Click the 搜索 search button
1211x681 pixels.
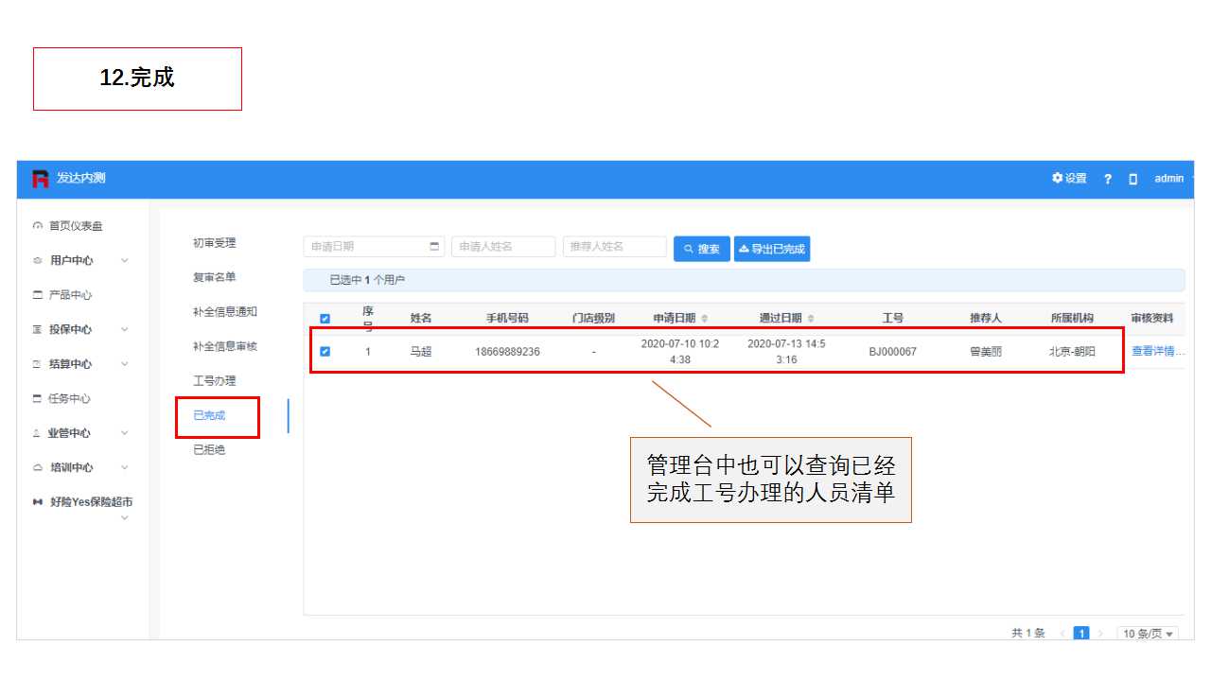pos(701,250)
